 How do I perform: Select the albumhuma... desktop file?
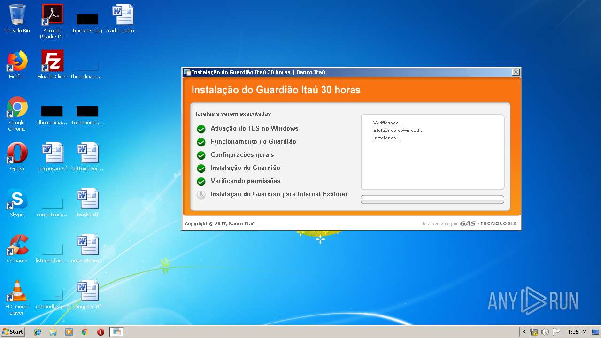click(x=52, y=115)
